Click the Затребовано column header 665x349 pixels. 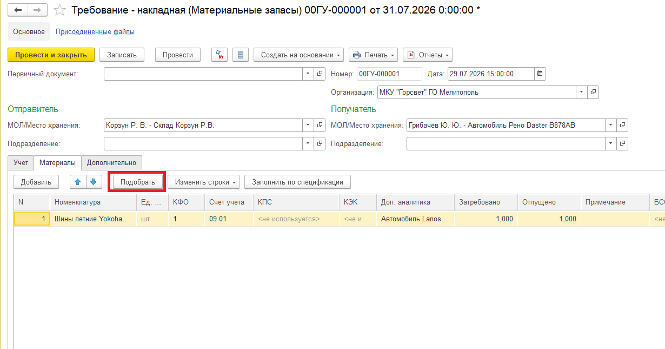(486, 202)
